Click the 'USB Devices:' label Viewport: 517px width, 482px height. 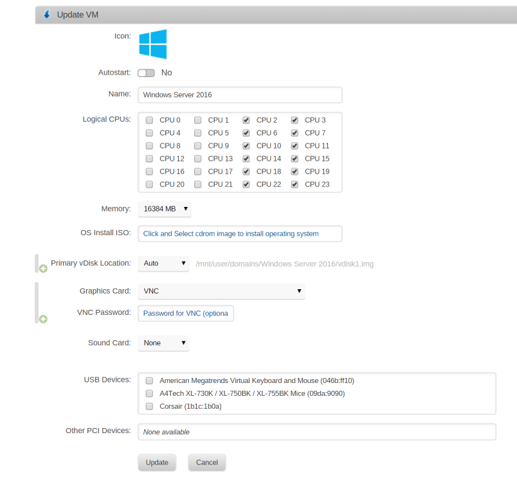107,380
